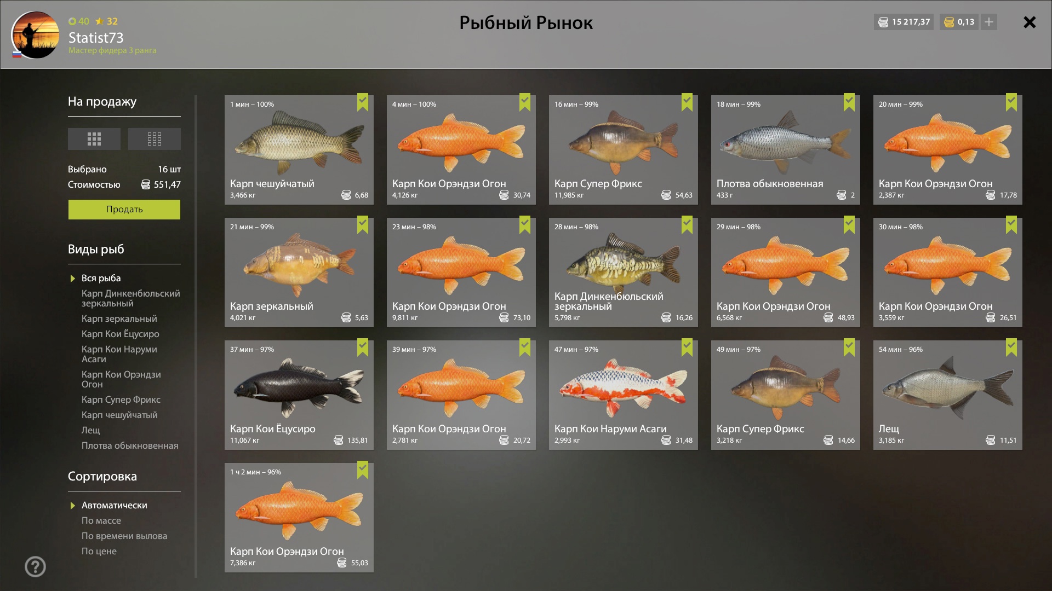Click the sidebar vertical scrollbar
The height and width of the screenshot is (591, 1052).
196,337
